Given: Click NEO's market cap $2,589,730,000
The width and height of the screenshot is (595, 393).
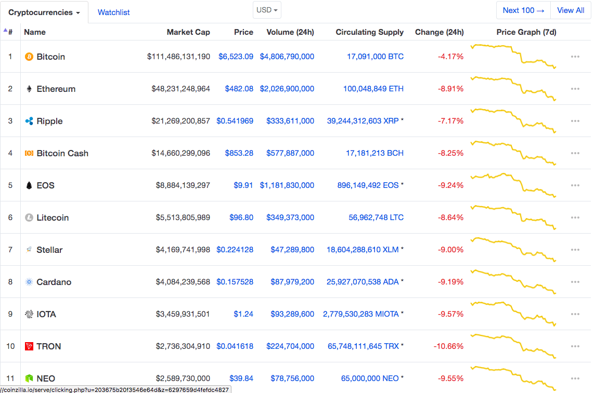Looking at the screenshot, I should (x=183, y=378).
